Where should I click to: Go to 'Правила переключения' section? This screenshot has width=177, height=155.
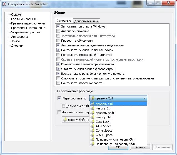(x=28, y=23)
